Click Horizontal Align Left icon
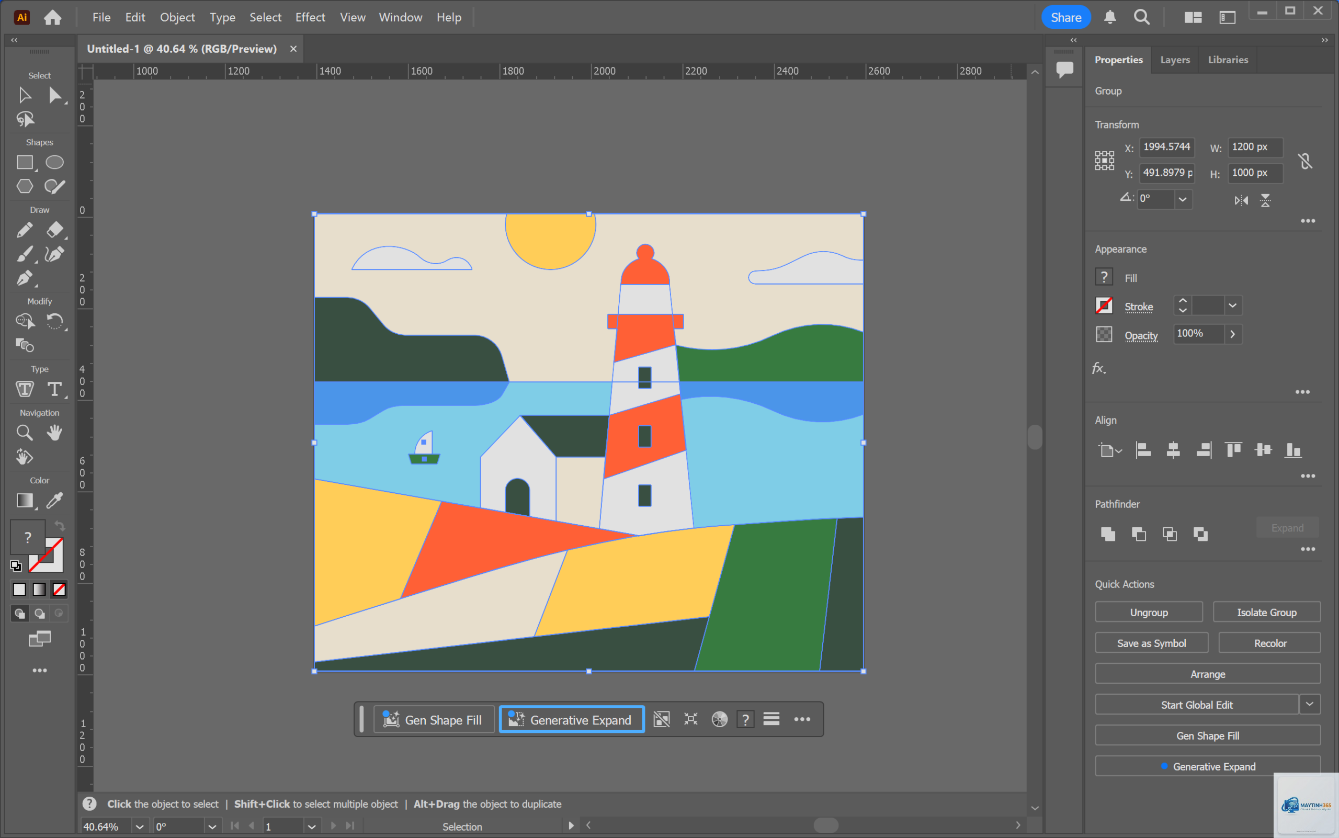 (x=1143, y=450)
